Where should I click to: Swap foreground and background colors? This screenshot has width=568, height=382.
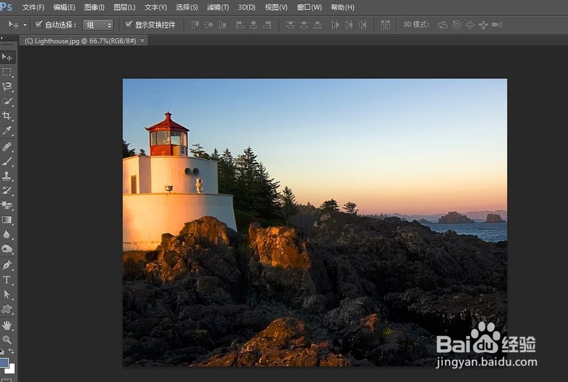click(x=11, y=351)
